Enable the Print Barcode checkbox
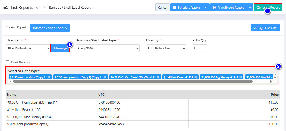The height and width of the screenshot is (131, 286). click(x=8, y=62)
